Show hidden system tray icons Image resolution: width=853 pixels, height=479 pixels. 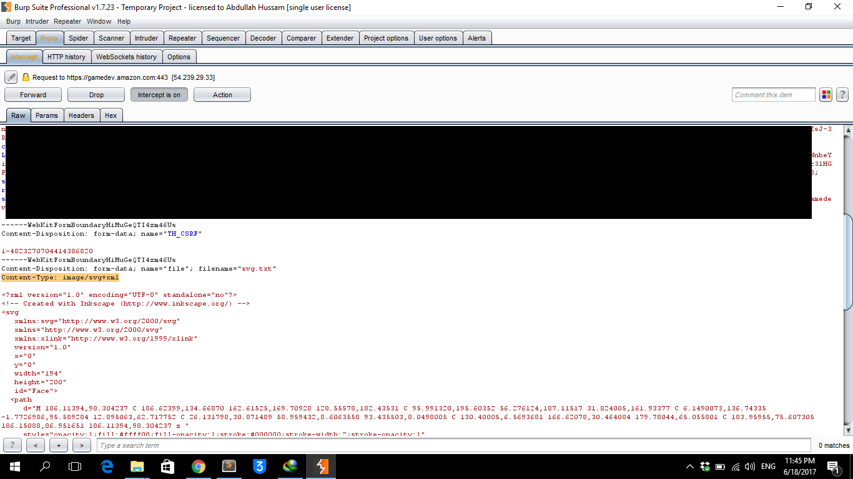click(x=690, y=467)
